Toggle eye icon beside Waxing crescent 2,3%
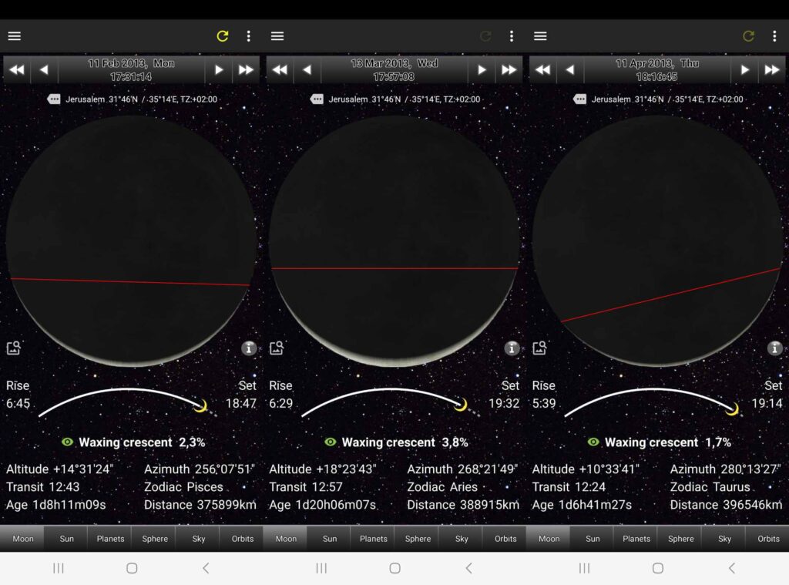The height and width of the screenshot is (585, 789). click(x=67, y=442)
